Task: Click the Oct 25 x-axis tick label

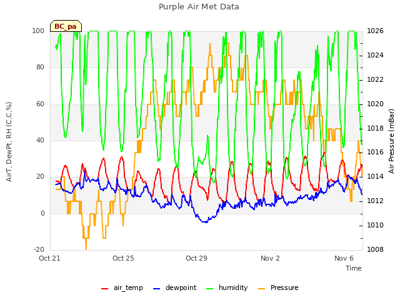Action: pyautogui.click(x=123, y=258)
